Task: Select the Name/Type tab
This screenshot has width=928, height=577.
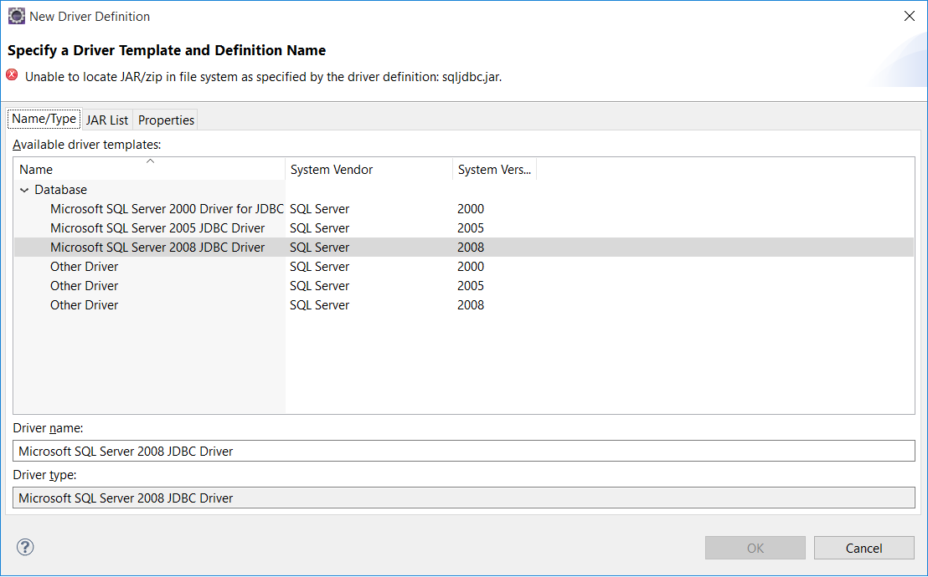Action: pos(44,119)
